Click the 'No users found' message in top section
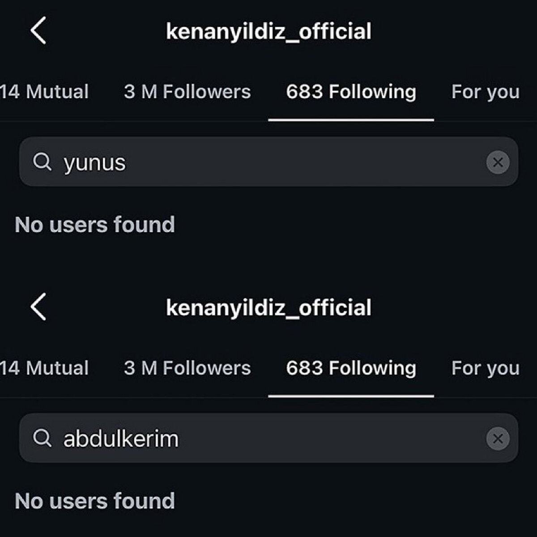 click(95, 225)
